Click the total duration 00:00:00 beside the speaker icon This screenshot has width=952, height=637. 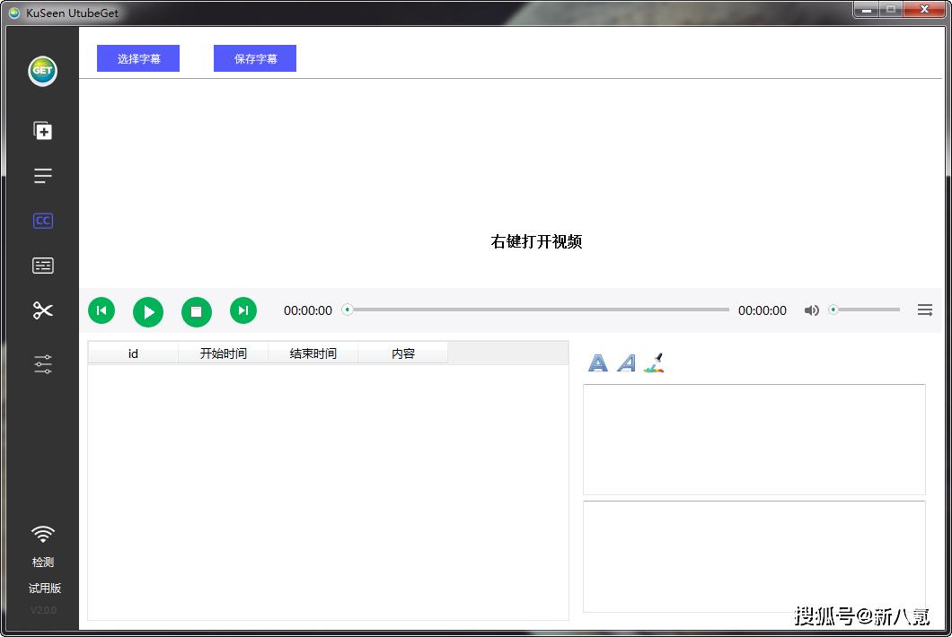click(x=762, y=310)
